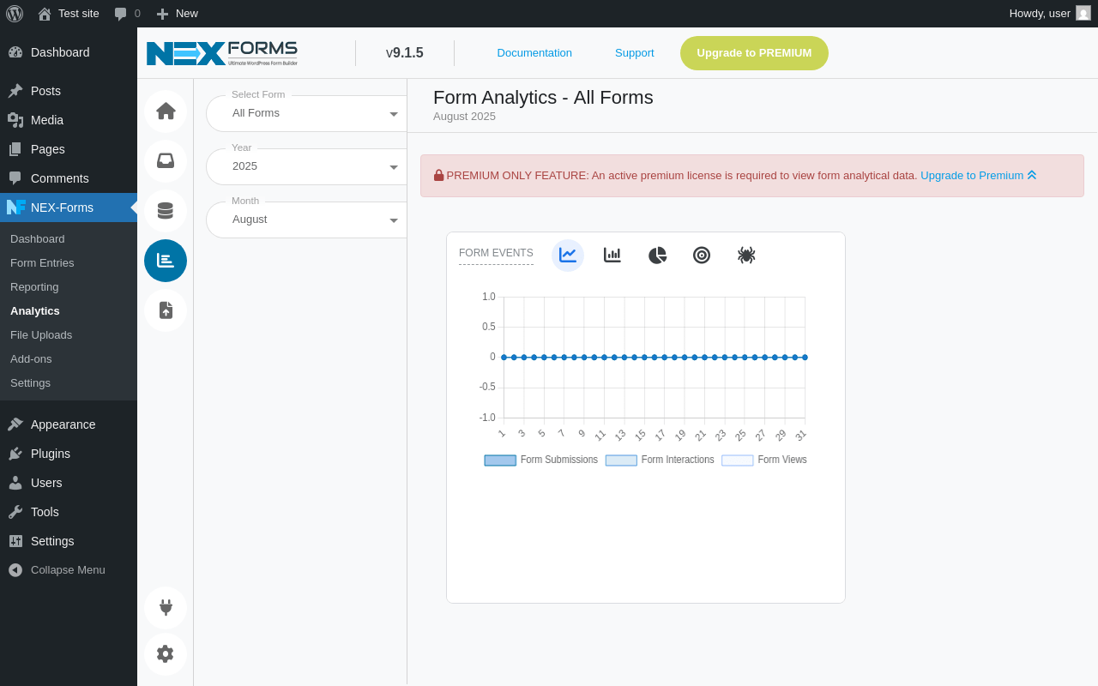1098x686 pixels.
Task: Select the analytics chart sidebar icon
Action: 166,261
